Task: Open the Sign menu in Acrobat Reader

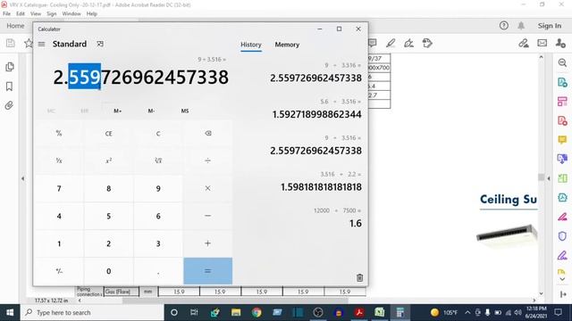Action: pyautogui.click(x=52, y=14)
